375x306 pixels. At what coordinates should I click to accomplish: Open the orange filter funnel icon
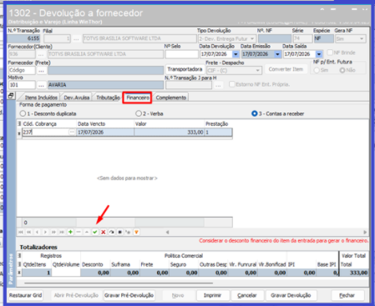(x=136, y=232)
